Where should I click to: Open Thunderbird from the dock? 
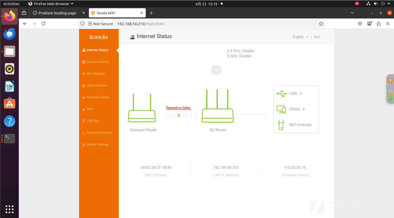[x=10, y=34]
